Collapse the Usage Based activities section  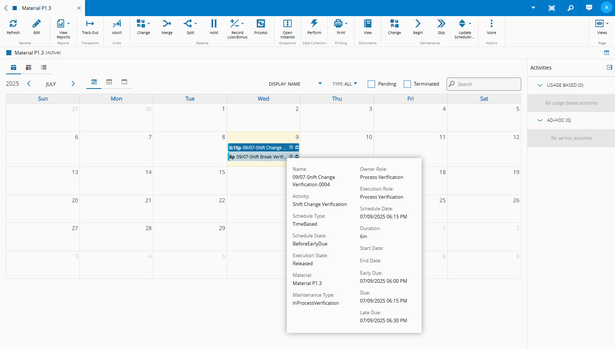(x=540, y=85)
